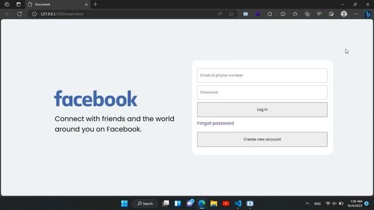Switch to Microsoft Edge in taskbar

point(202,204)
